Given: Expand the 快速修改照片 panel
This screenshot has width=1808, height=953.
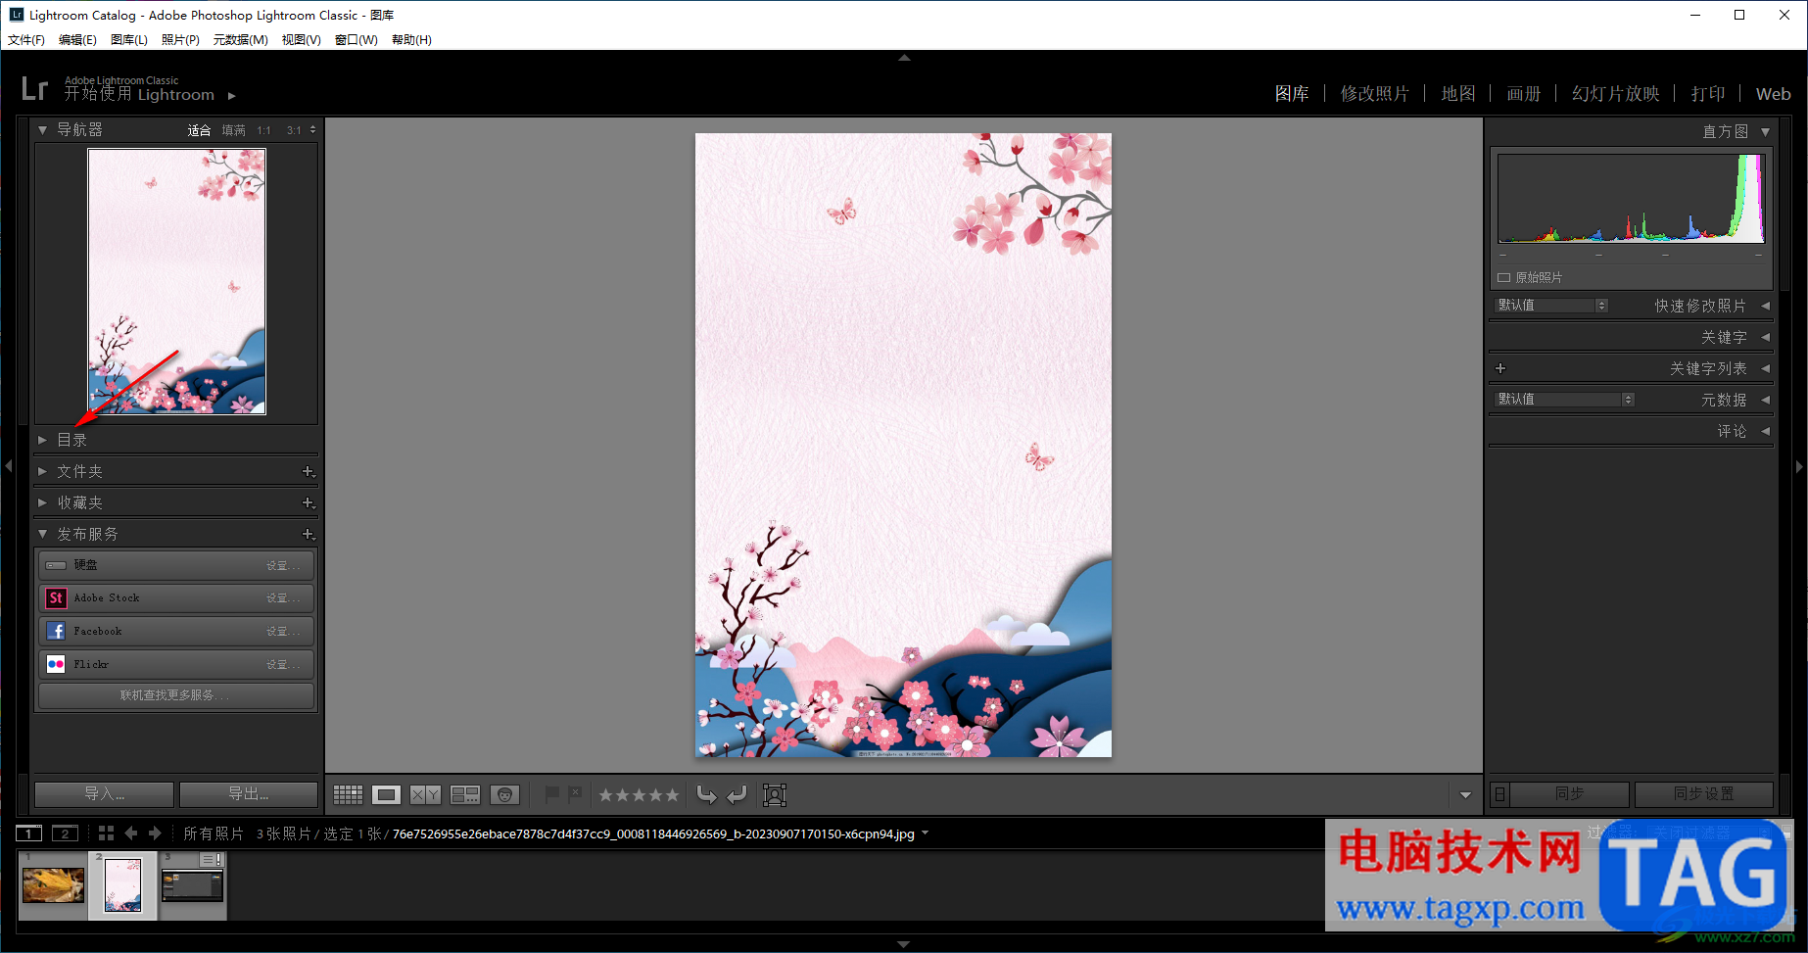Looking at the screenshot, I should 1766,306.
